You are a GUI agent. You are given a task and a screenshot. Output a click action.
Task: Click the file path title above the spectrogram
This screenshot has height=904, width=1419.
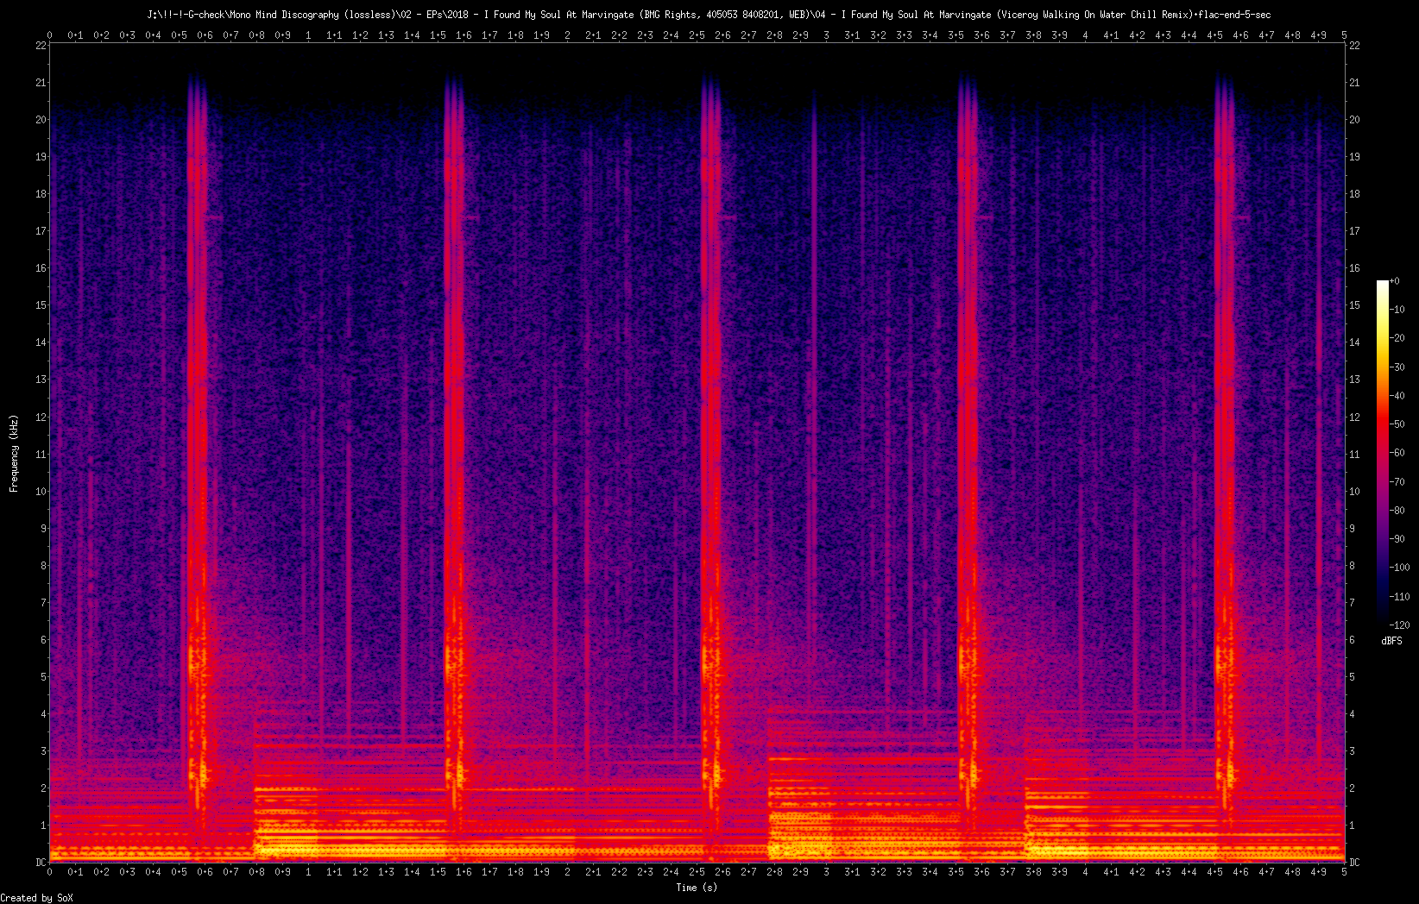point(709,15)
